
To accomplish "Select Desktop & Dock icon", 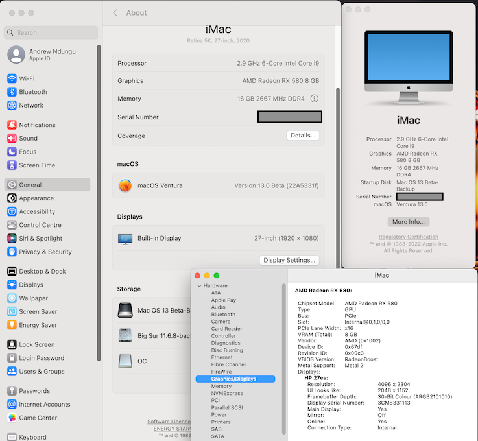I will click(12, 271).
